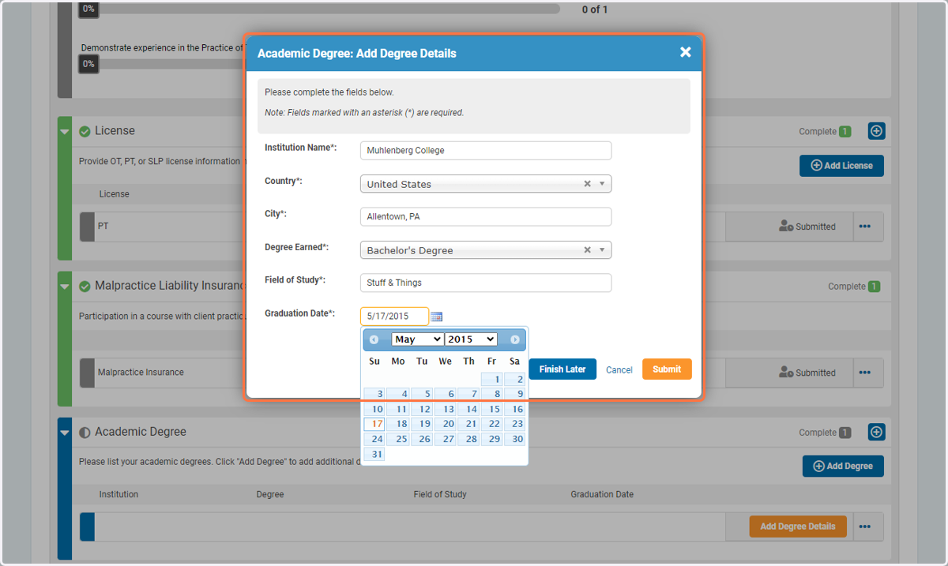
Task: Click the Institution column header
Action: [x=118, y=494]
